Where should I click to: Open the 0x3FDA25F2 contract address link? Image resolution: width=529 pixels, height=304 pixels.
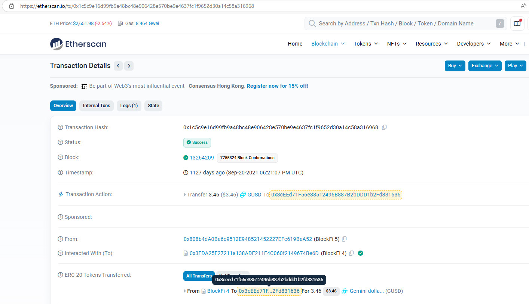point(254,253)
